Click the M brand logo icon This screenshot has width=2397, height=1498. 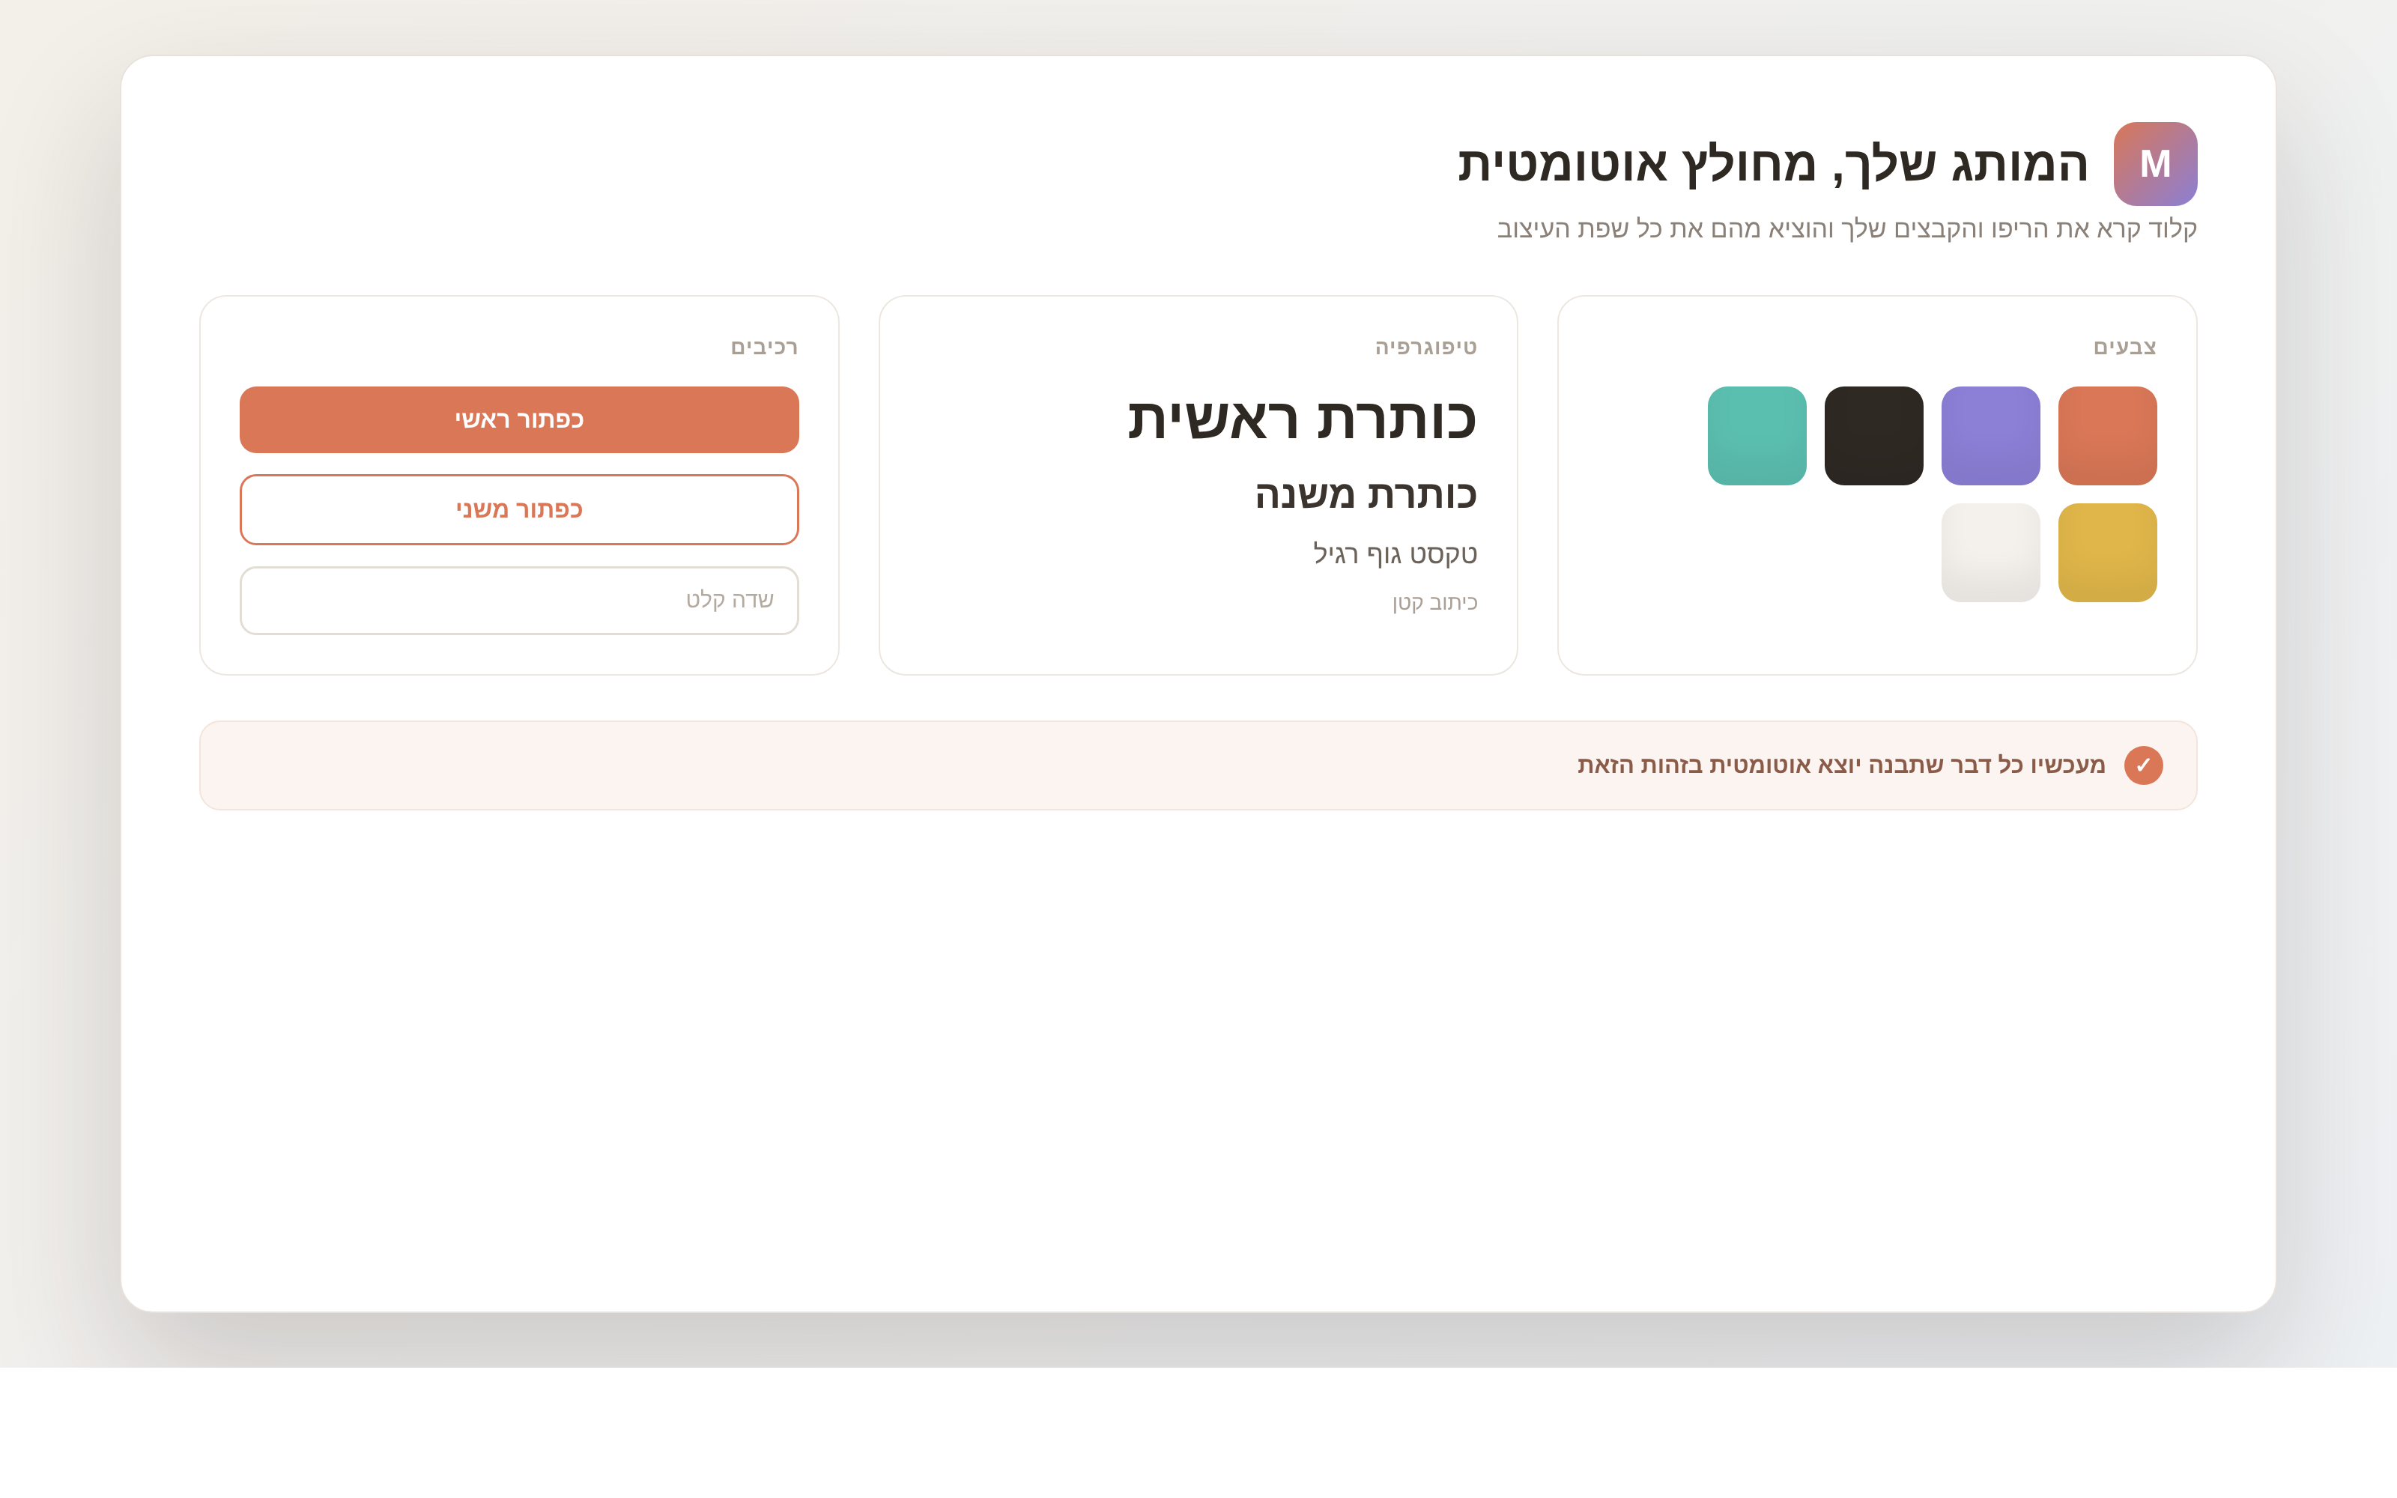[2154, 163]
